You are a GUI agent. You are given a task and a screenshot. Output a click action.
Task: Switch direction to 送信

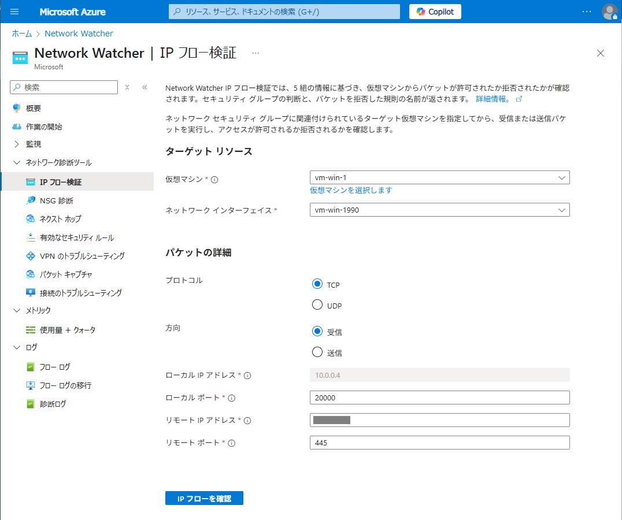[x=317, y=351]
